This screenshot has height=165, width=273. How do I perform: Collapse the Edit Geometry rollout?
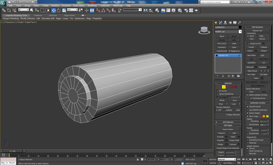[x=258, y=27]
